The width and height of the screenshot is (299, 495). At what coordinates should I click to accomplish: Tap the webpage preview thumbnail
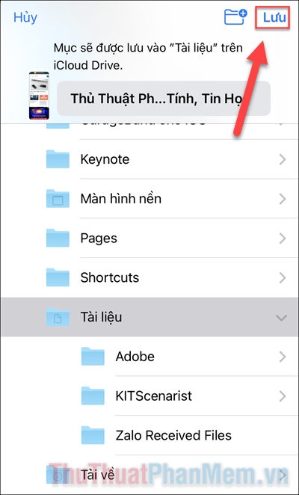[39, 96]
